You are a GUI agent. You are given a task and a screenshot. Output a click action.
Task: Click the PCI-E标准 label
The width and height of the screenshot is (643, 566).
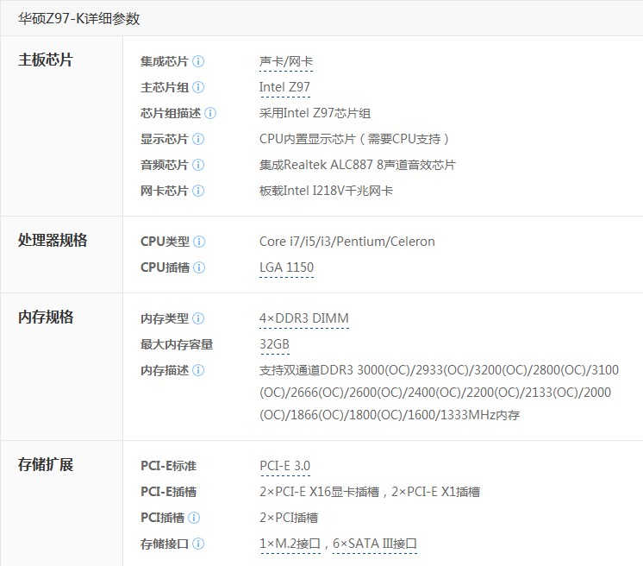[x=168, y=466]
